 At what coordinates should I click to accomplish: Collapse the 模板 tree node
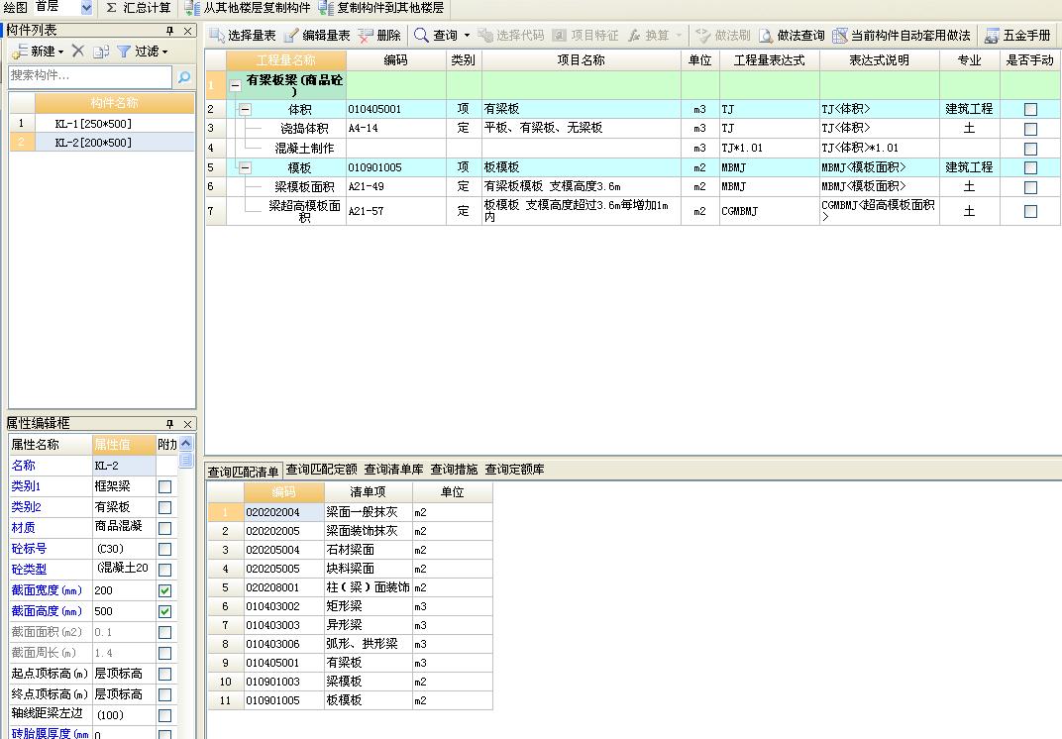245,167
